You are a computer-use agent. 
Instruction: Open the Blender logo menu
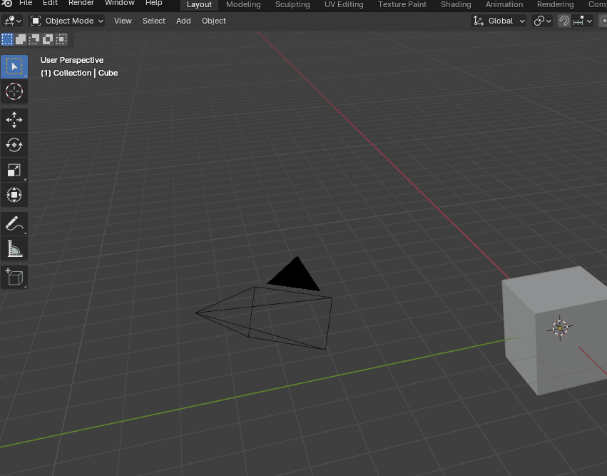[x=7, y=3]
